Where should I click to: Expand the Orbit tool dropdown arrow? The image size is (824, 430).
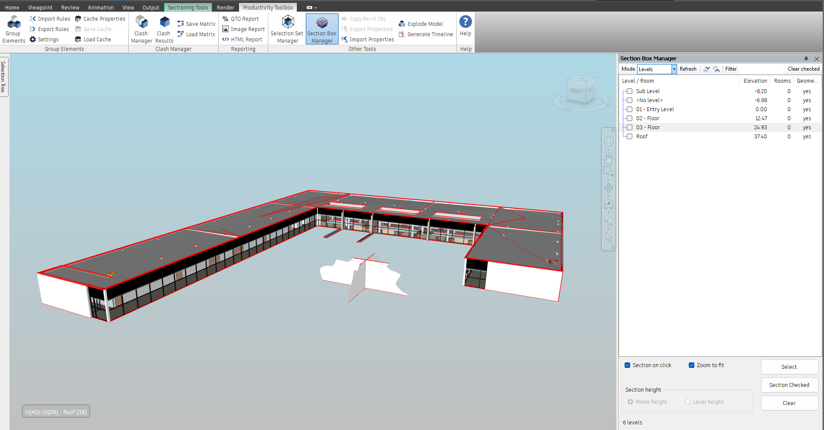[608, 196]
